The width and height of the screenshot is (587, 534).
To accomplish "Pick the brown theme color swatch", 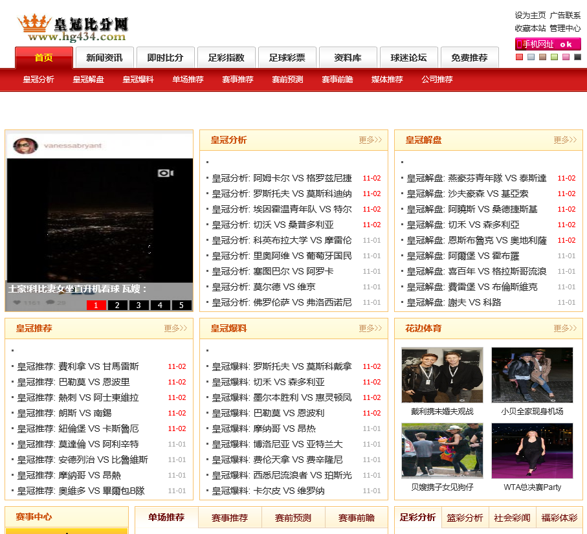I will [x=542, y=57].
